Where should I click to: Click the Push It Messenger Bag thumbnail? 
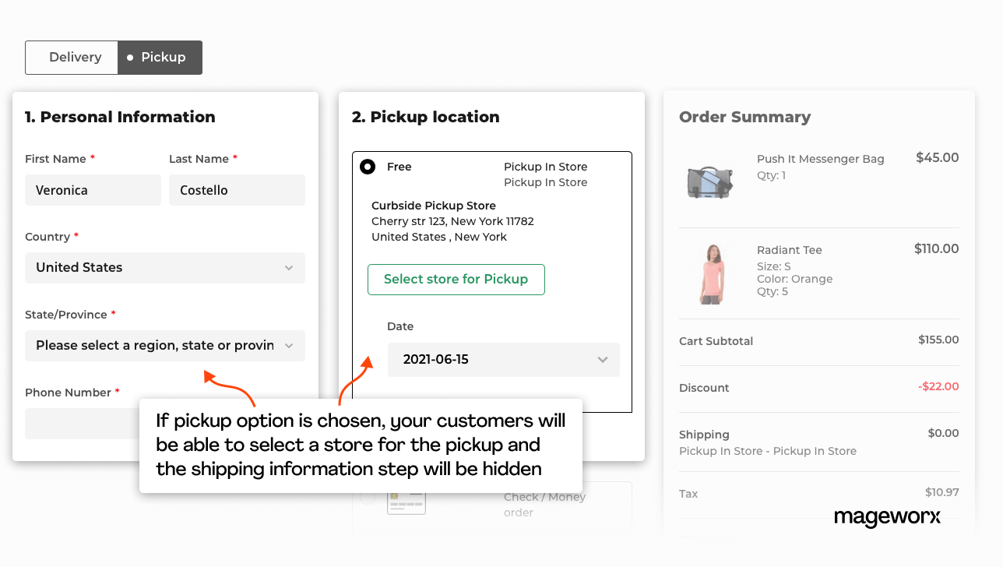coord(710,181)
